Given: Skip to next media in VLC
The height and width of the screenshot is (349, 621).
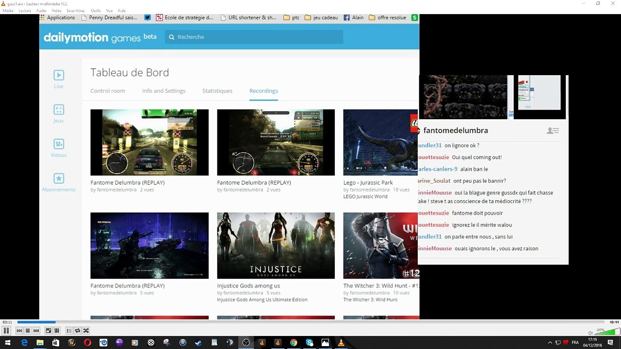Looking at the screenshot, I should 36,331.
